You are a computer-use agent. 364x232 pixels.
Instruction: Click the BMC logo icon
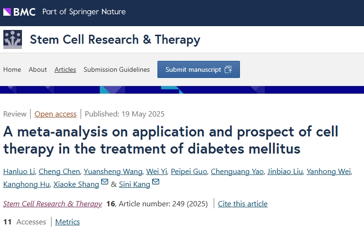[x=20, y=11]
